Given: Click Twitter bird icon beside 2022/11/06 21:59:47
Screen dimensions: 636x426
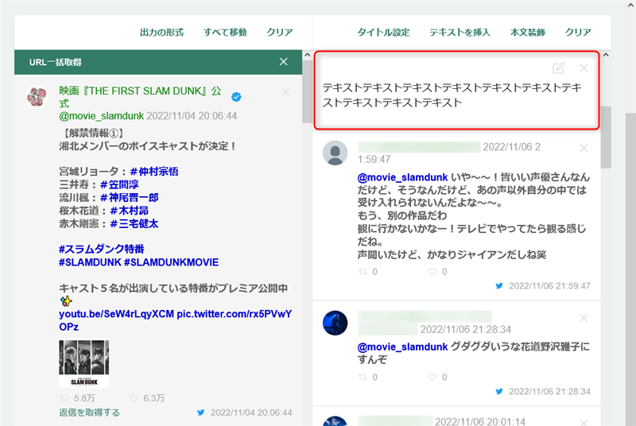Looking at the screenshot, I should [499, 286].
